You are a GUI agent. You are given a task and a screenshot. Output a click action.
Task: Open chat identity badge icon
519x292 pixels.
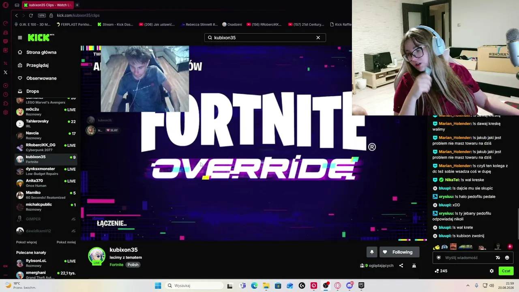(x=439, y=258)
